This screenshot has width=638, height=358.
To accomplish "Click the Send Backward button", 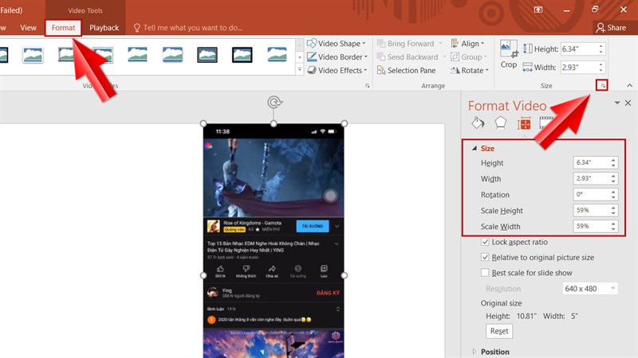I will pos(412,56).
